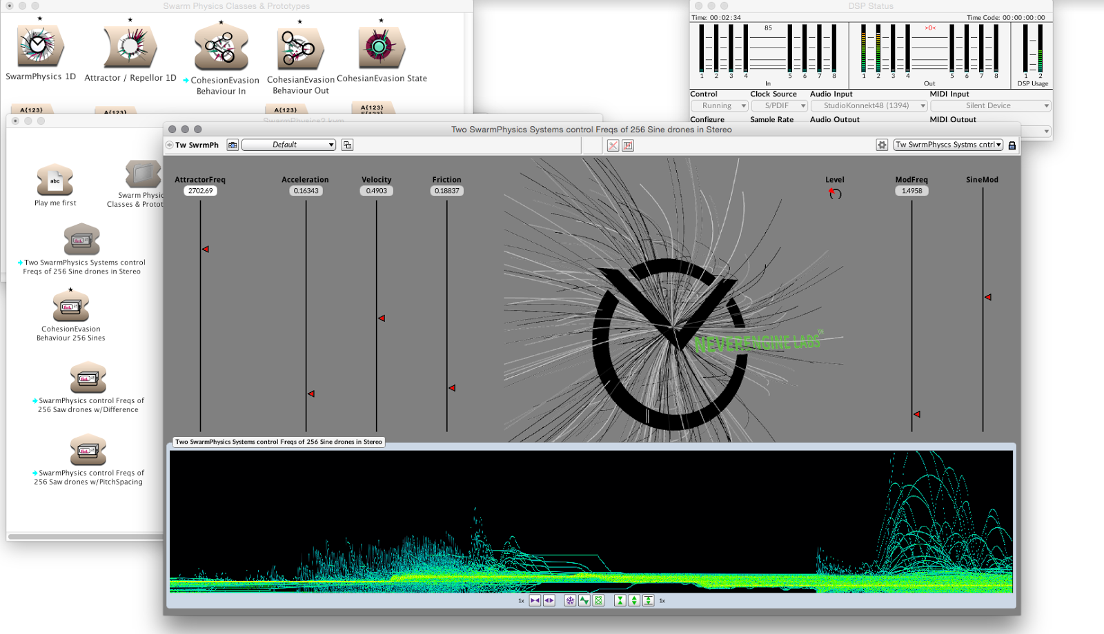
Task: Open the SwarmPhysics 1D prototype icon
Action: 40,47
